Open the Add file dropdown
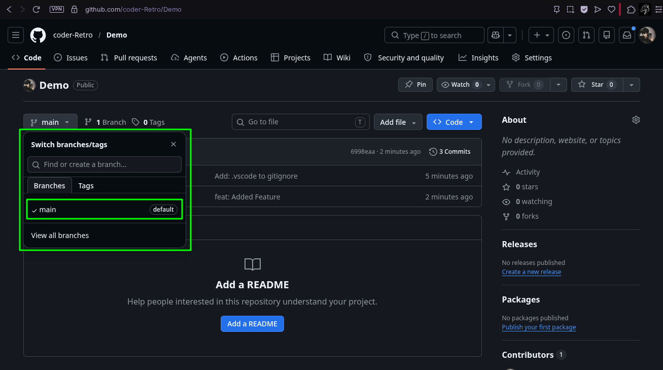Image resolution: width=663 pixels, height=370 pixels. pos(398,122)
